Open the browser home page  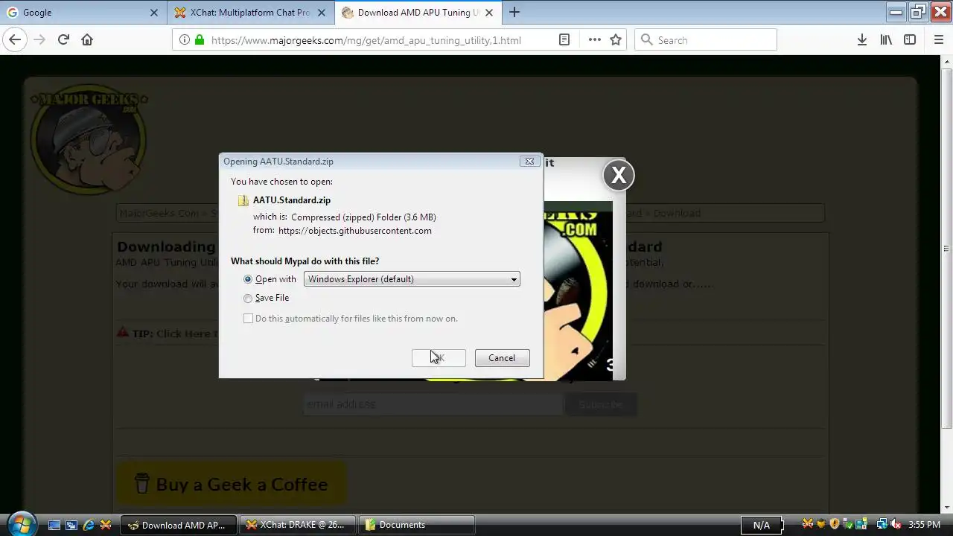(87, 39)
